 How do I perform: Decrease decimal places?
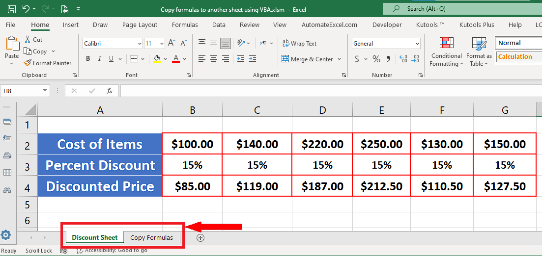tap(415, 59)
